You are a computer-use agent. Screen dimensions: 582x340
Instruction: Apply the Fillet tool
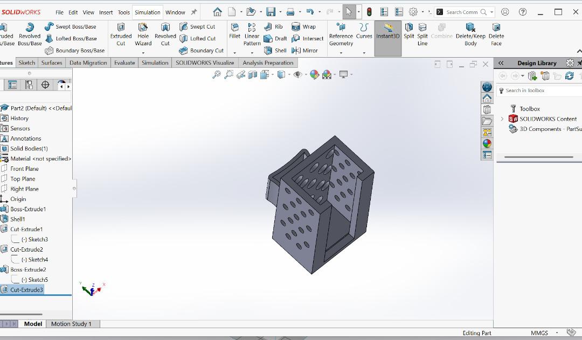pyautogui.click(x=234, y=31)
